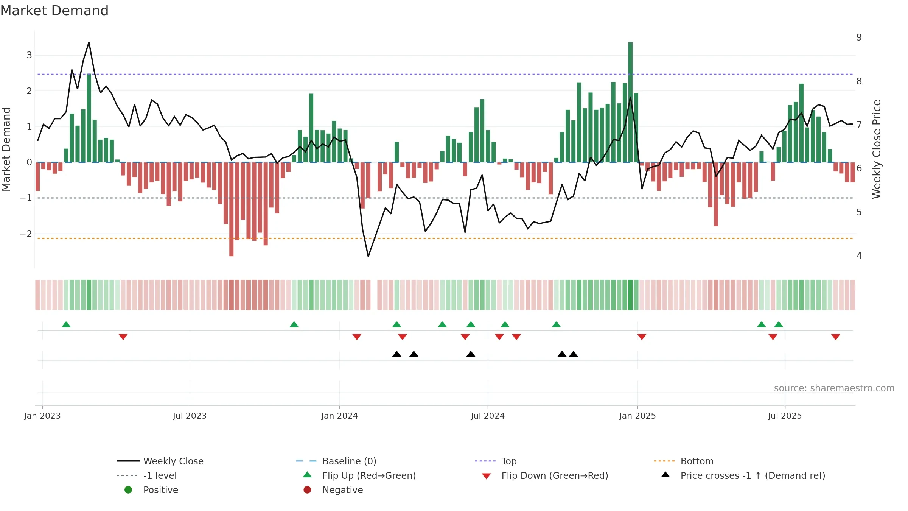Click the green flip-up marker in November 2023
The width and height of the screenshot is (908, 511).
[294, 324]
